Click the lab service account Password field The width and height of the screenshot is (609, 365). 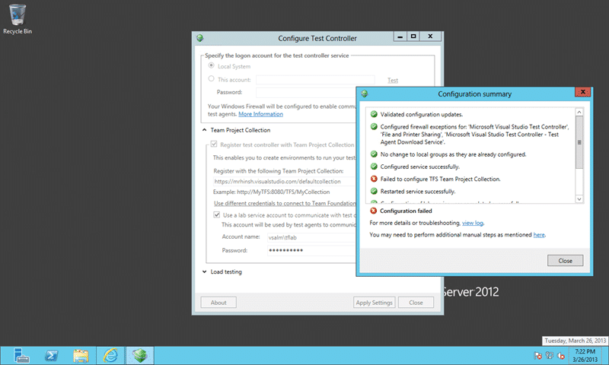[311, 250]
